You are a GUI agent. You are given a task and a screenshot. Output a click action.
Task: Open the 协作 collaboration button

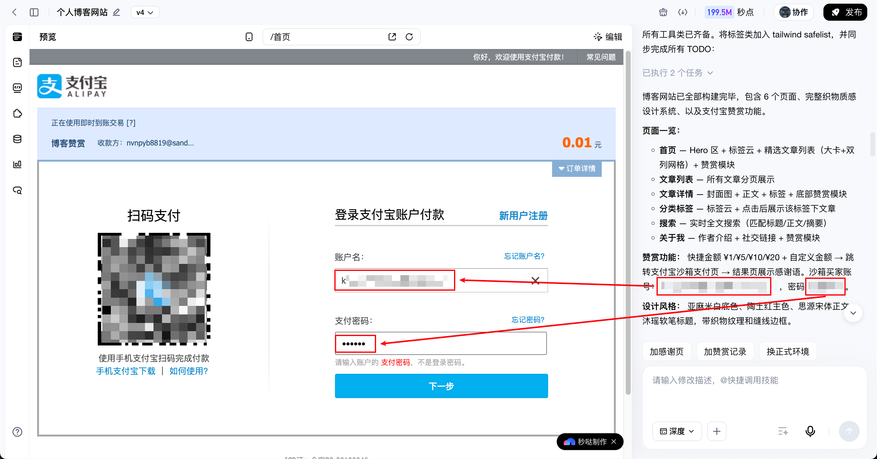[793, 12]
